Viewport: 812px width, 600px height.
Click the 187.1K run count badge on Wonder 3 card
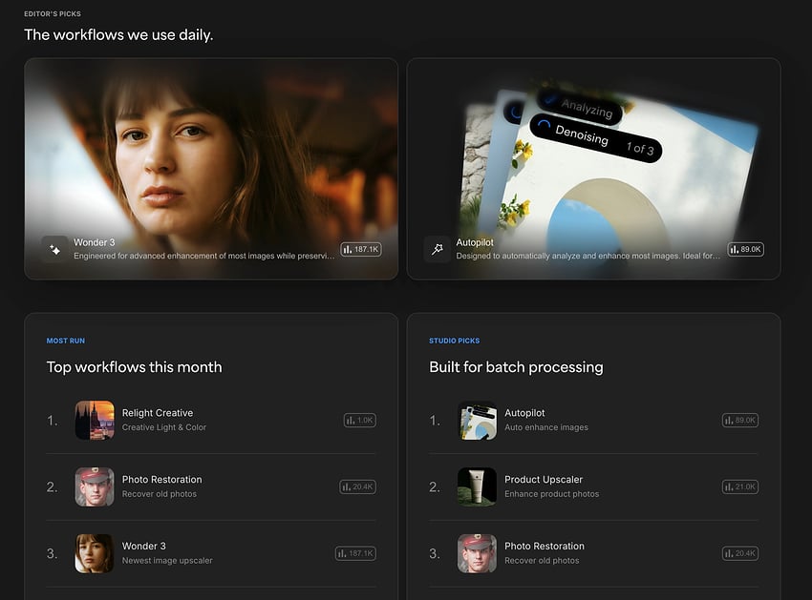coord(361,249)
